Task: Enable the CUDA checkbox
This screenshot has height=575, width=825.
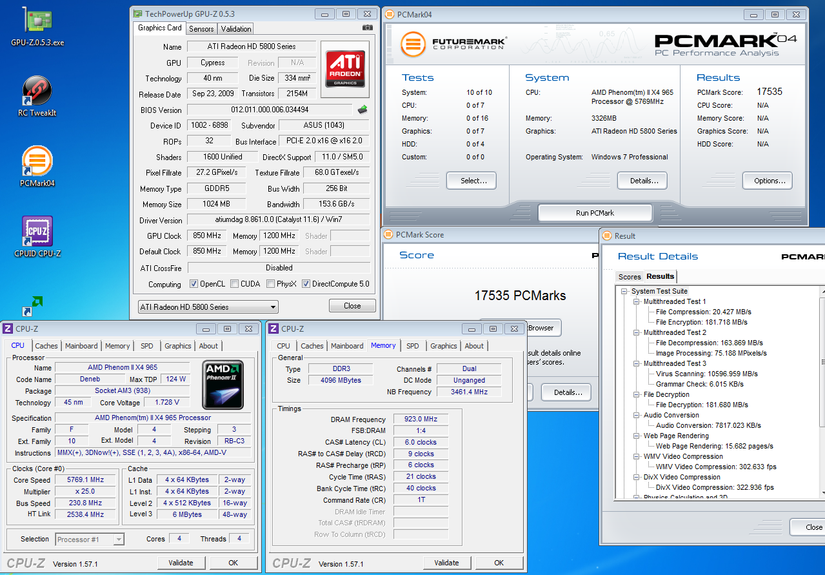Action: [x=234, y=284]
